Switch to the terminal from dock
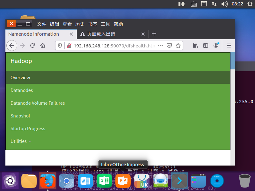Image resolution: width=255 pixels, height=191 pixels. click(x=179, y=181)
